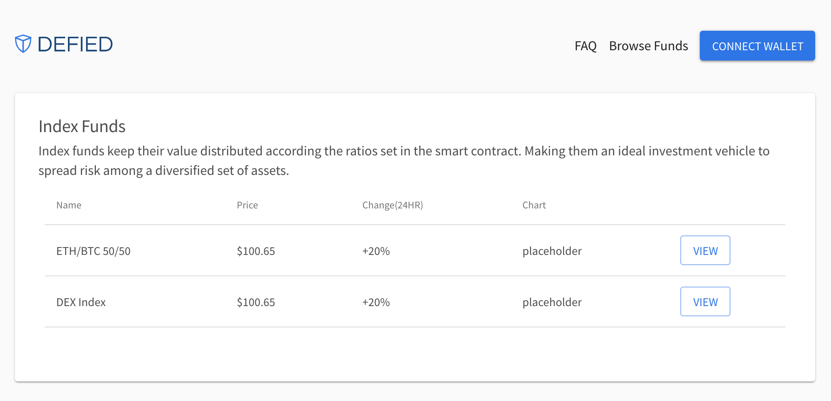Go to Browse Funds
This screenshot has height=401, width=831.
(648, 46)
